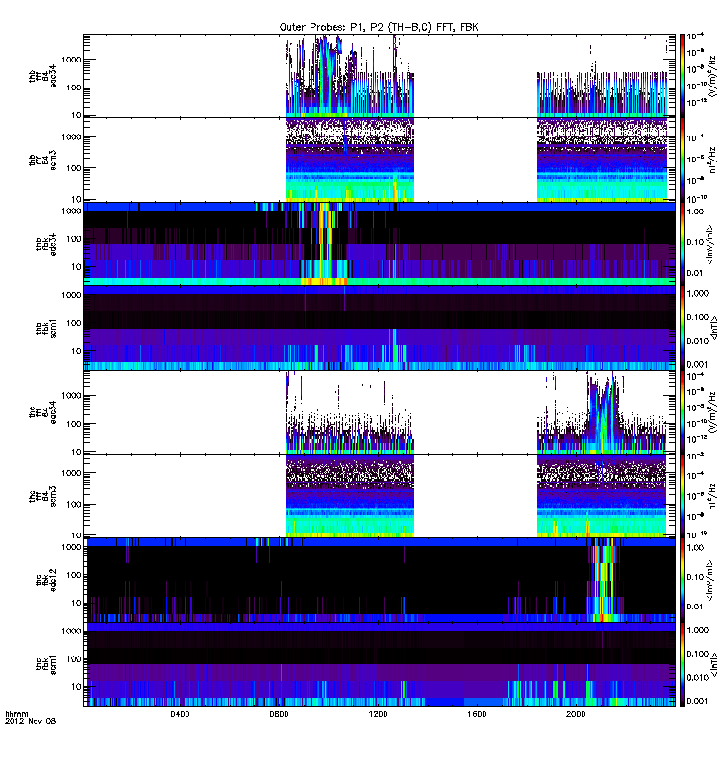Click the thc edc12 spectrogram burst after 2000
Screen dimensions: 721x769
pyautogui.click(x=604, y=582)
